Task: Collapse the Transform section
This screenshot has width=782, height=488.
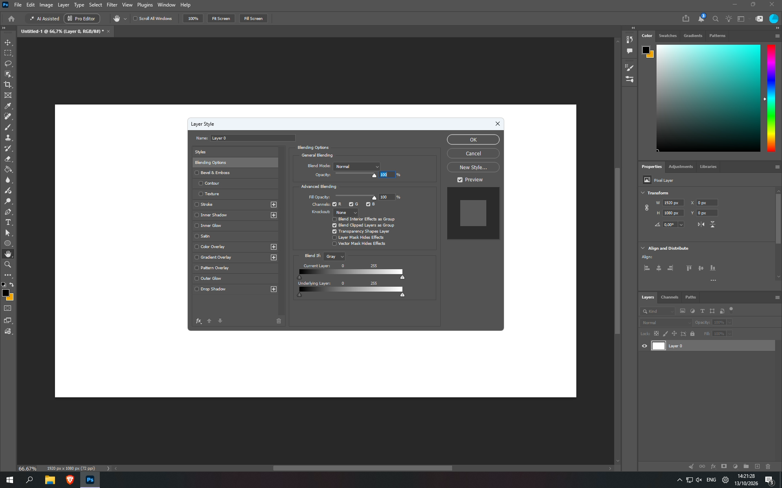Action: [x=643, y=193]
